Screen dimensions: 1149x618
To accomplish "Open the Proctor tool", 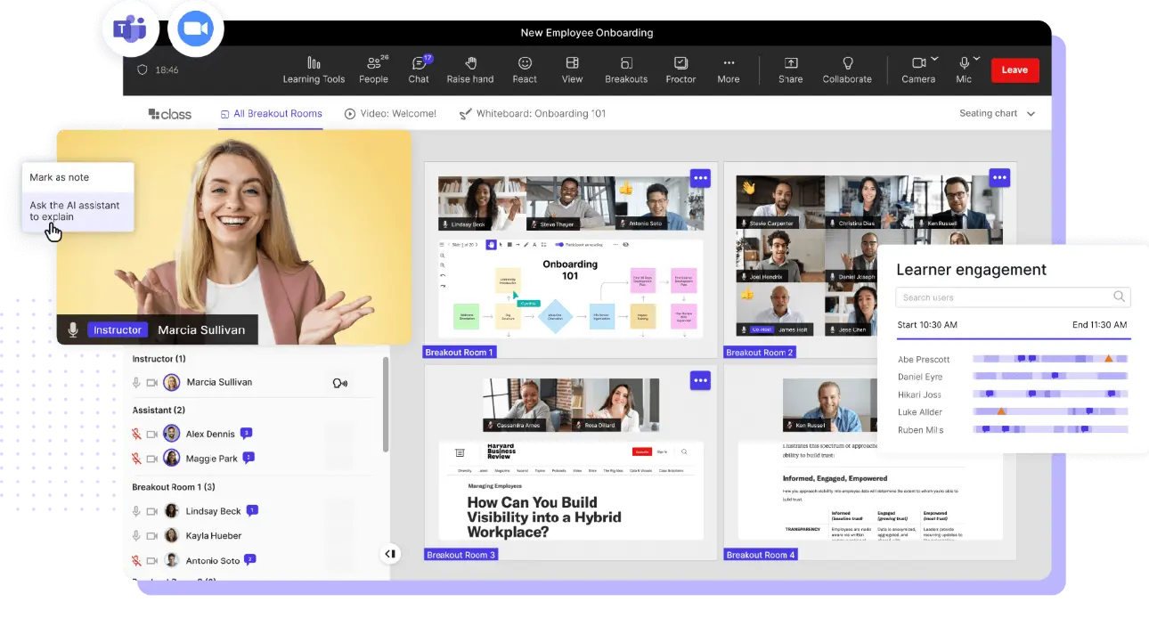I will (x=680, y=69).
